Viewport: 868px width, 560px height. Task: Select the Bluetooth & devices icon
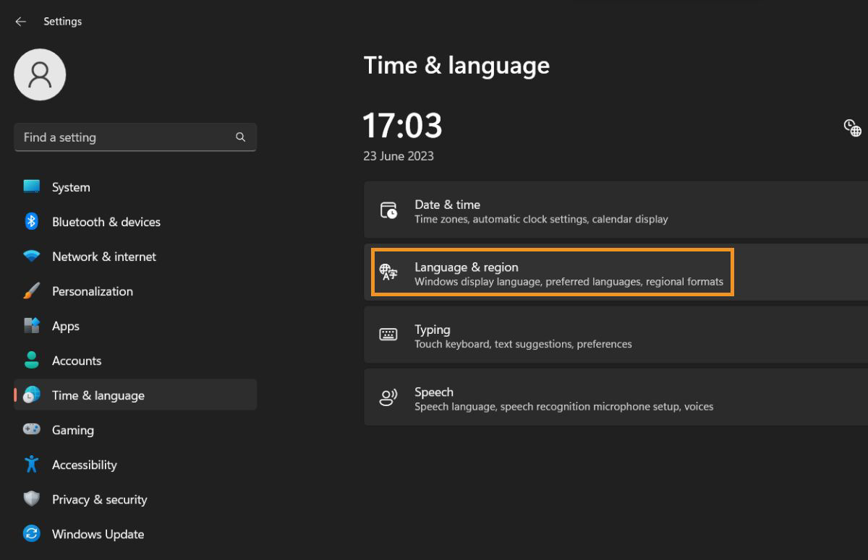[31, 222]
